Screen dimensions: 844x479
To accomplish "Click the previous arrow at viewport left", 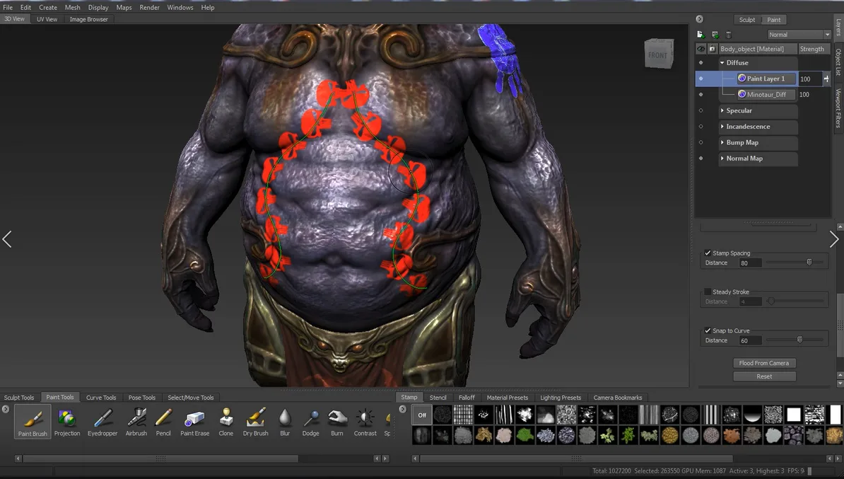I will tap(7, 239).
